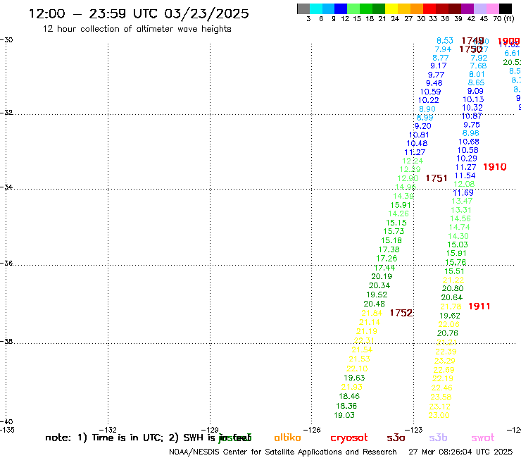Click the wave height value '17.38'

(x=389, y=249)
